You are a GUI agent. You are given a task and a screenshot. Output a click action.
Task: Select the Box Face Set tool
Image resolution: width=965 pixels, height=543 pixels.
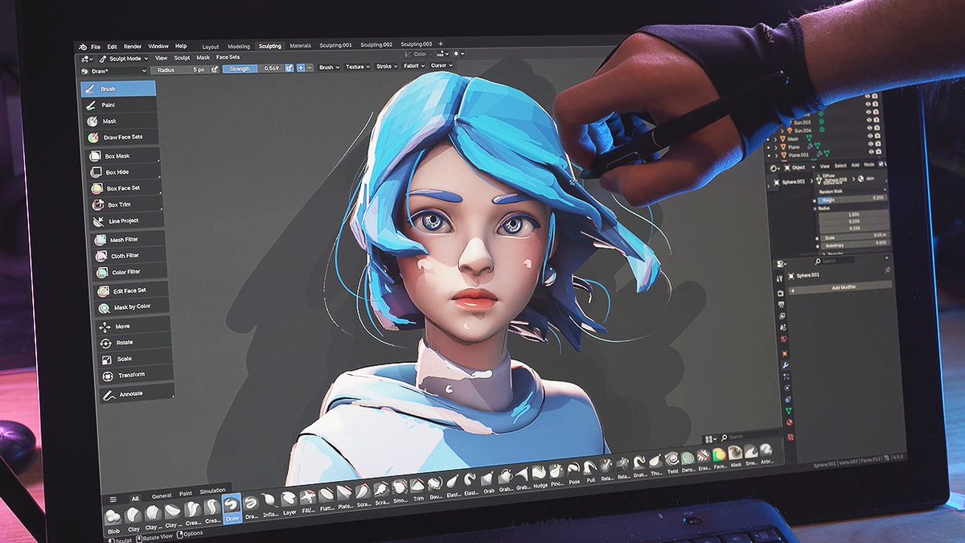(124, 188)
